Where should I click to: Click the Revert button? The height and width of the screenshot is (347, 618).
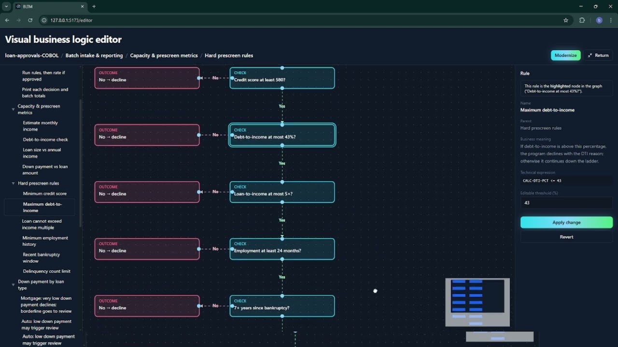566,237
